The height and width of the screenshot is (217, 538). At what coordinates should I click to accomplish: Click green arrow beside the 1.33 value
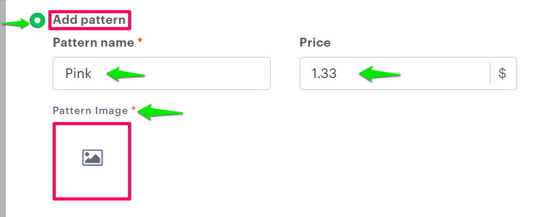pyautogui.click(x=379, y=74)
